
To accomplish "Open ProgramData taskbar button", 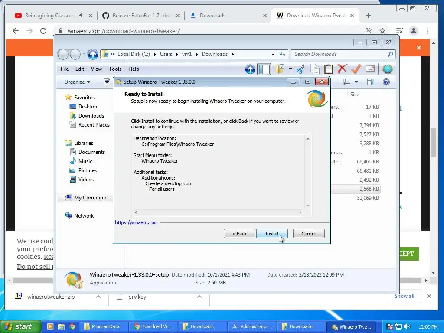I will [103, 326].
